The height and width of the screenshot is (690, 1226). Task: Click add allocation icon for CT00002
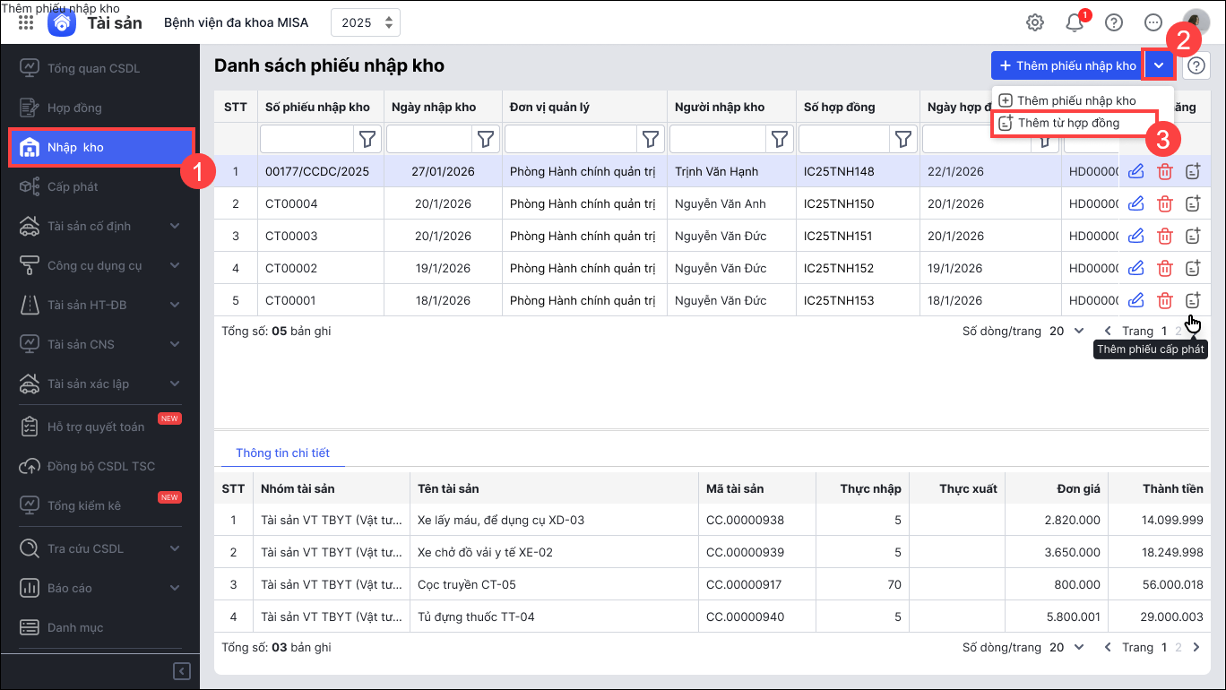click(x=1192, y=269)
